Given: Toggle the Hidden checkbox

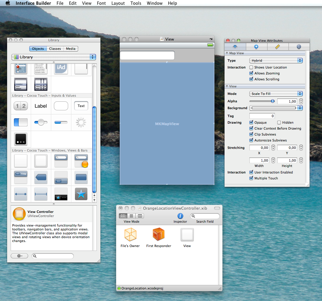Looking at the screenshot, I should click(x=279, y=122).
